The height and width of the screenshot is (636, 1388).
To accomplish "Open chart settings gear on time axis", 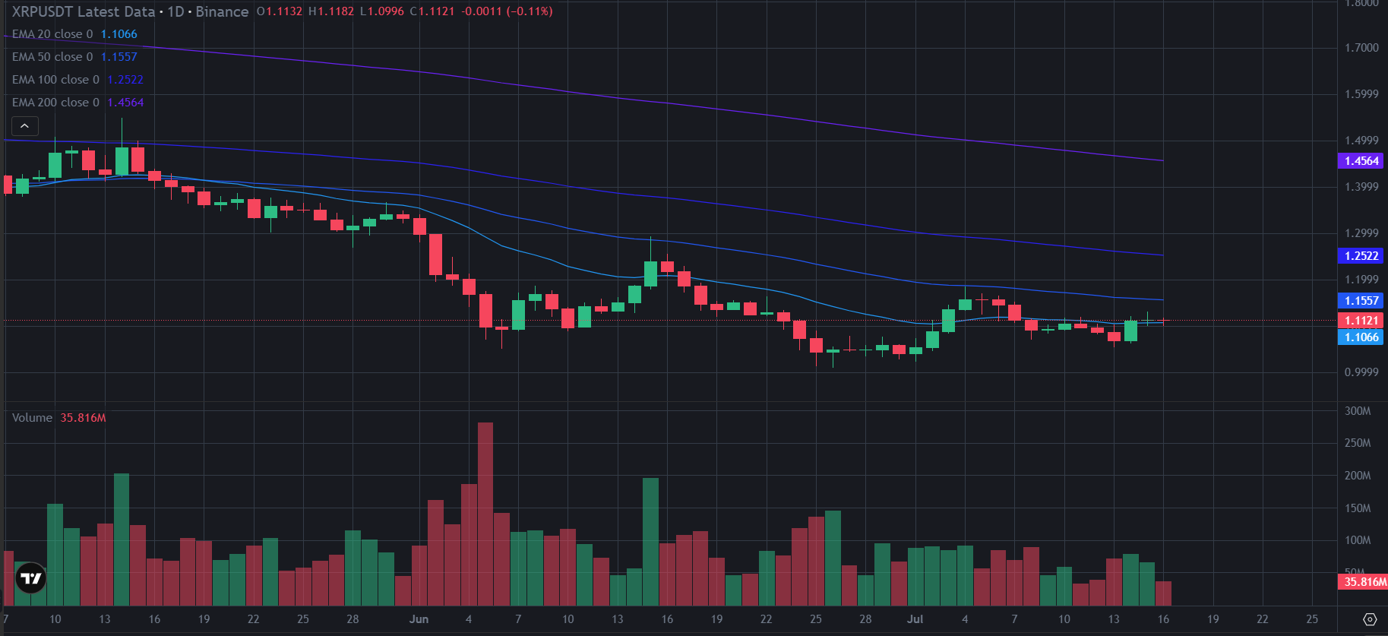I will point(1370,619).
